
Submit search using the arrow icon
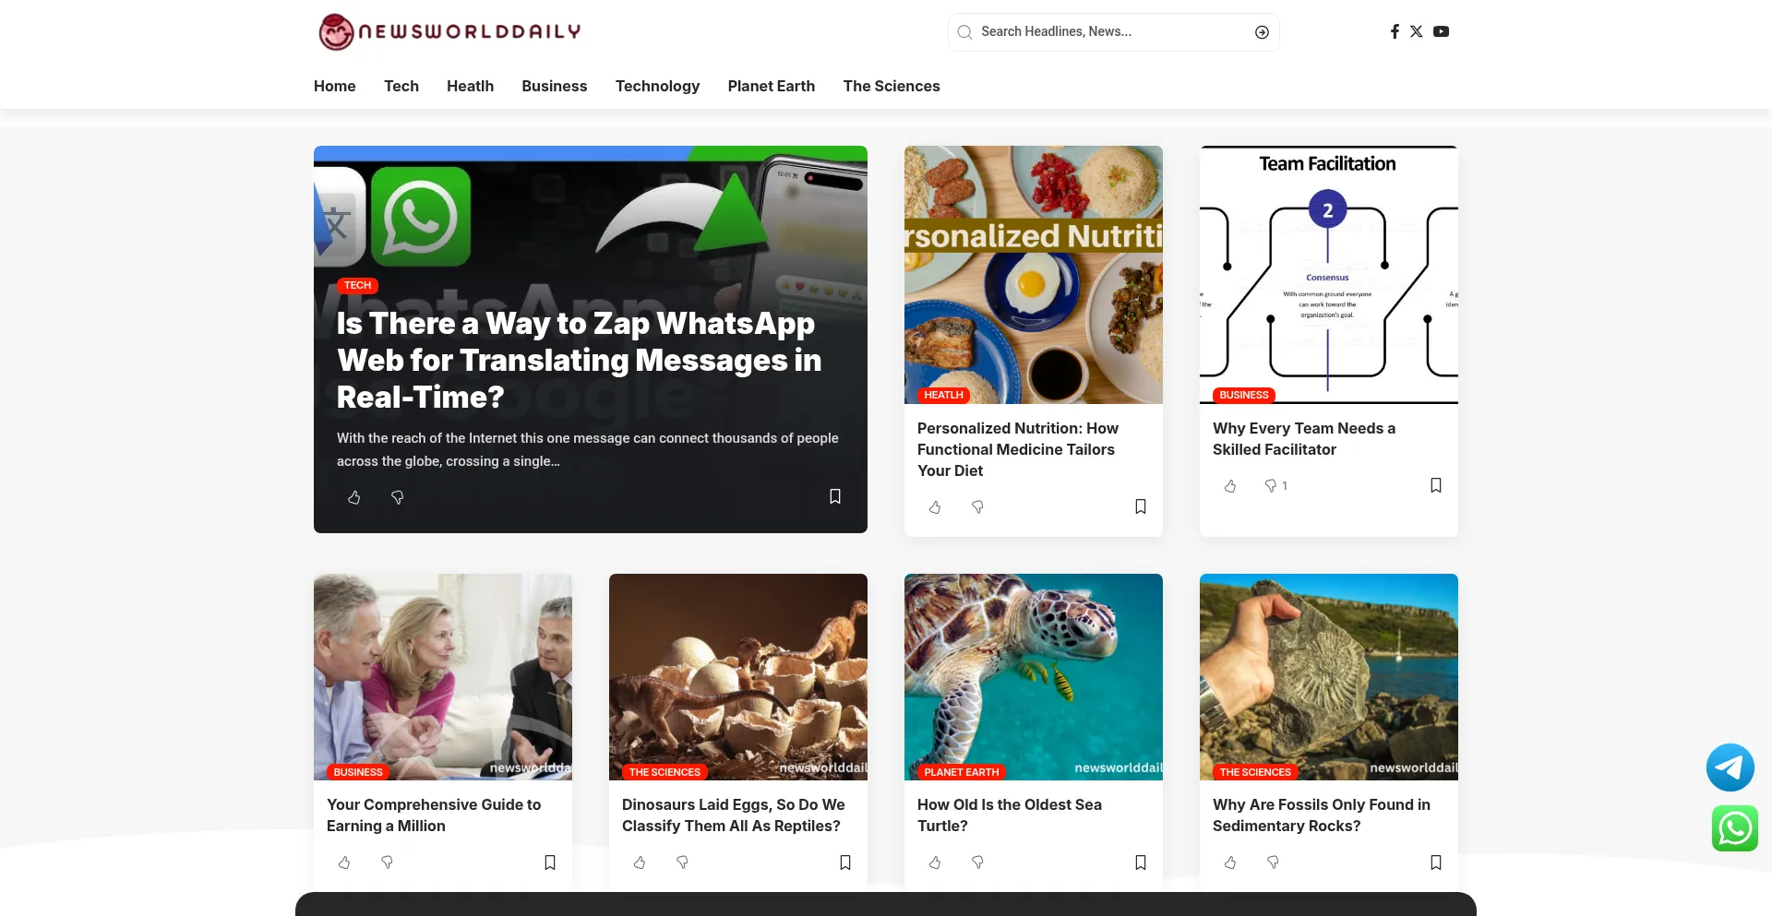[x=1262, y=32]
